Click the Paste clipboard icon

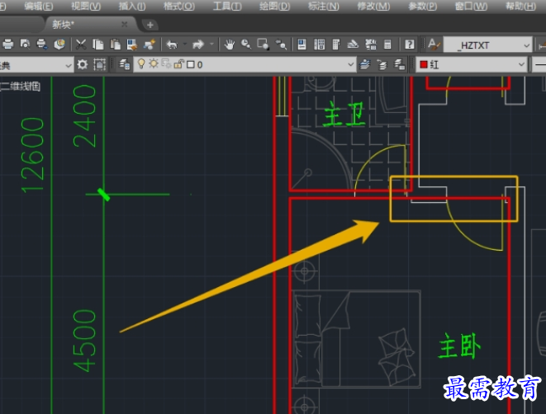[115, 45]
